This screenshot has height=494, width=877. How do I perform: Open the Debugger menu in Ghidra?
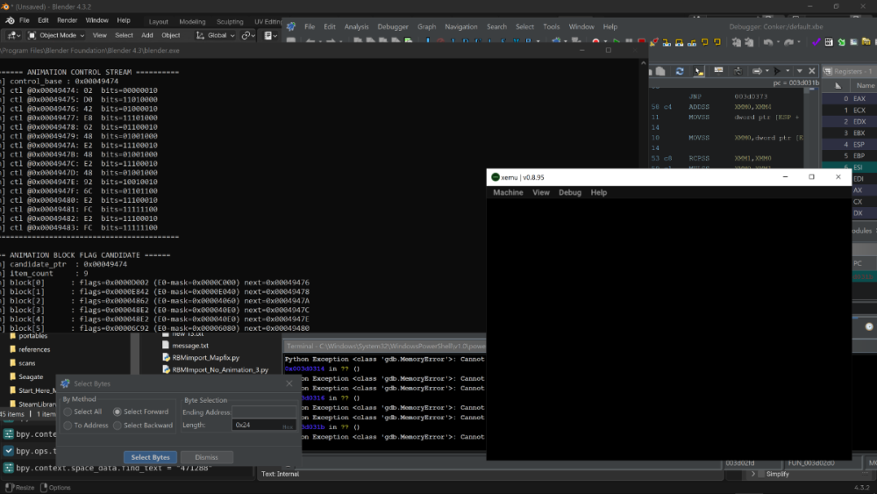(x=393, y=26)
